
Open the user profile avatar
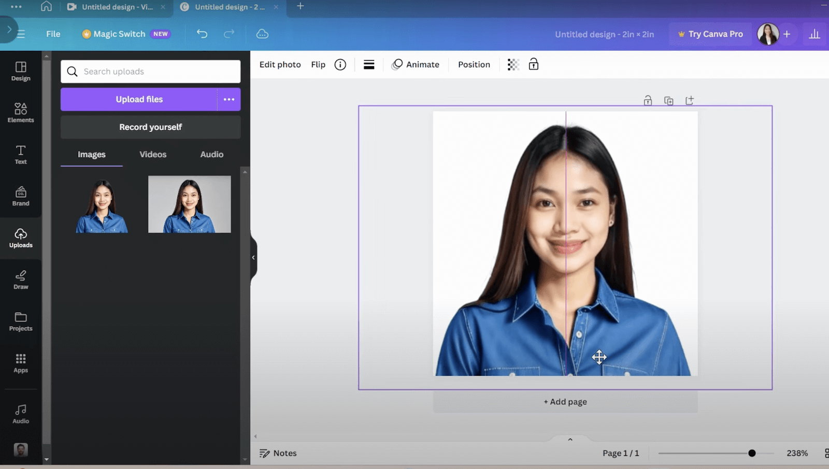[768, 34]
